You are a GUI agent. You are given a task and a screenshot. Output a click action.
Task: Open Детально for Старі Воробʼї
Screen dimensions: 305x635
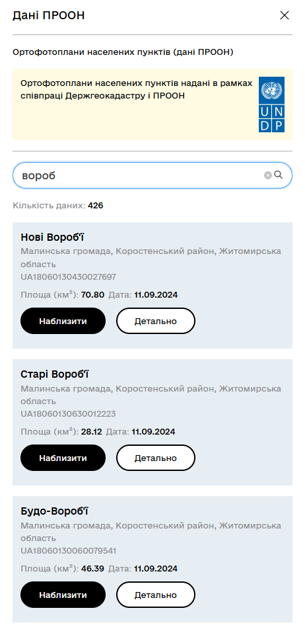(156, 458)
